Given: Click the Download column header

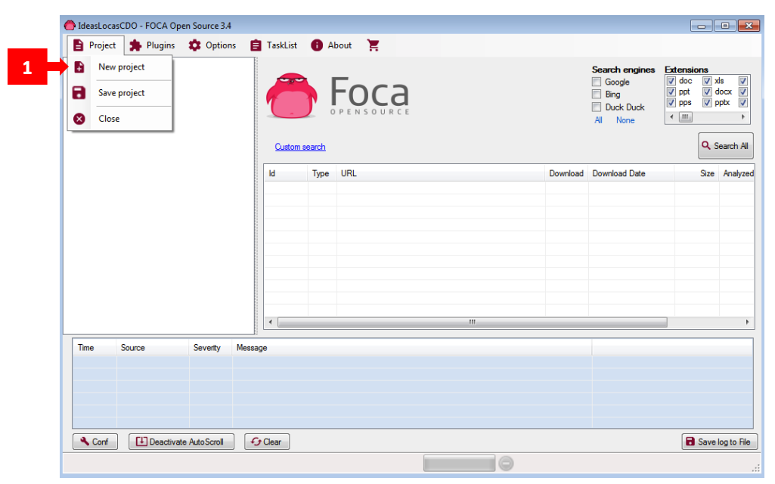Looking at the screenshot, I should pyautogui.click(x=566, y=173).
